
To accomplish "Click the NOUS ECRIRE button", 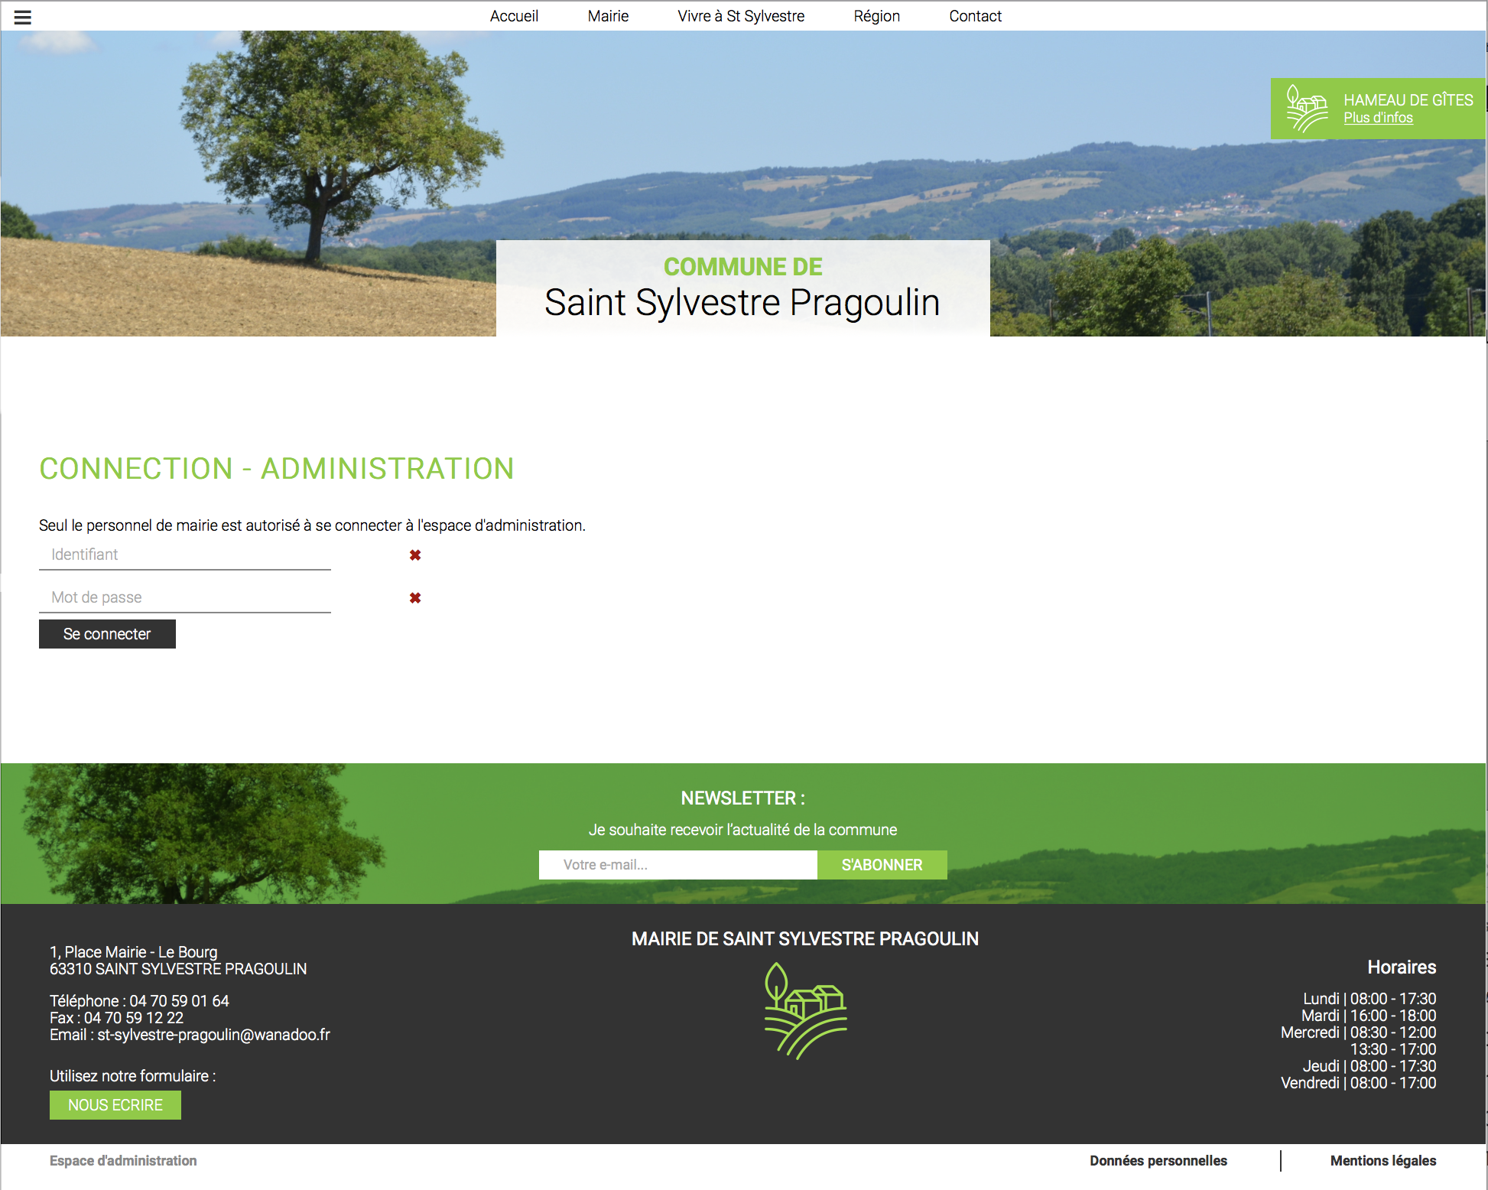I will [115, 1105].
